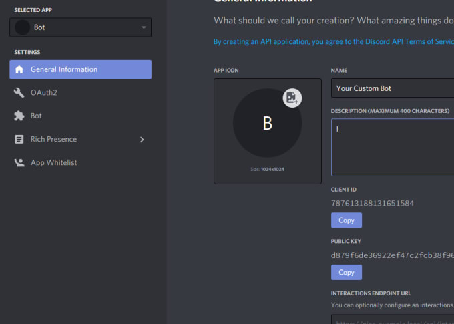Screen dimensions: 454x324
Task: Click the Name field containing Your Custom Bot
Action: point(393,88)
